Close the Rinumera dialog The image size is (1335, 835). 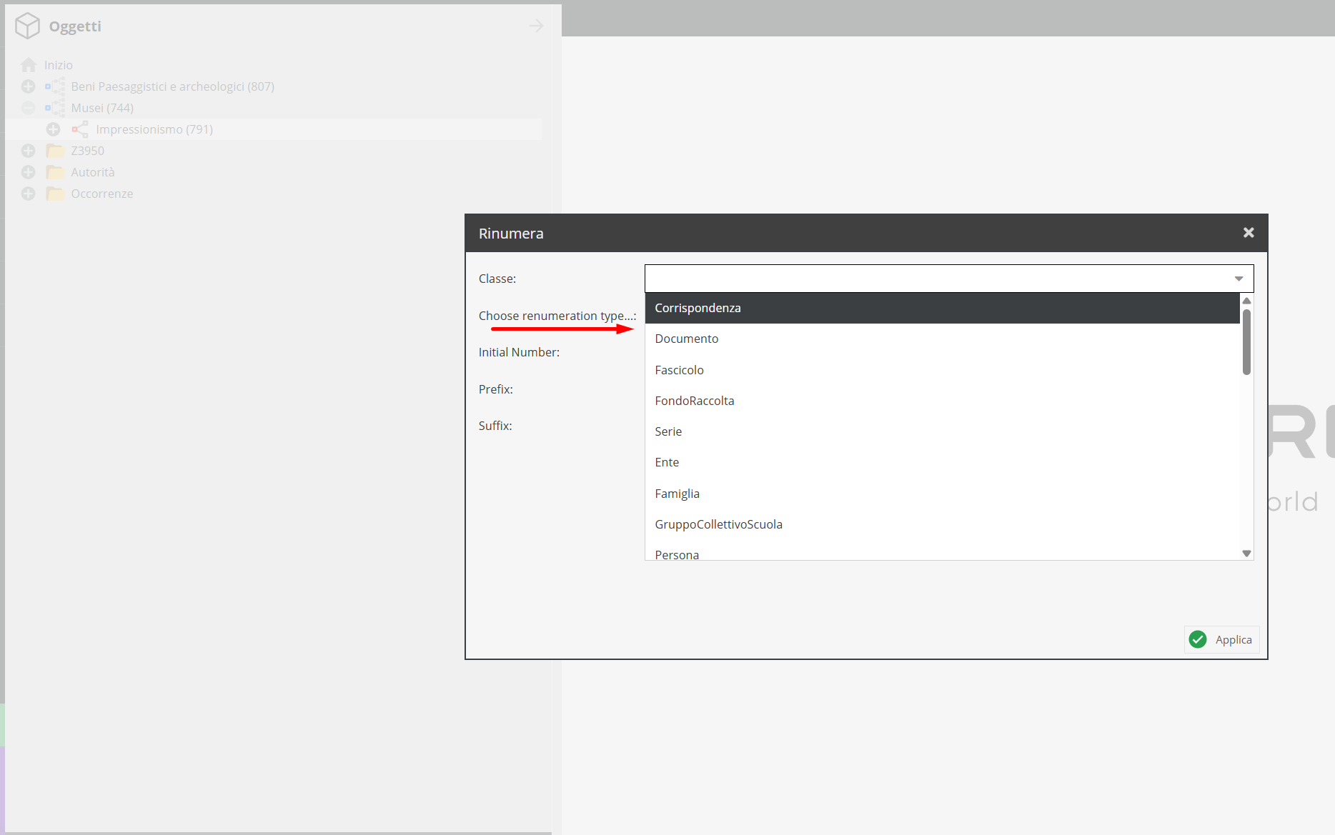pyautogui.click(x=1249, y=233)
